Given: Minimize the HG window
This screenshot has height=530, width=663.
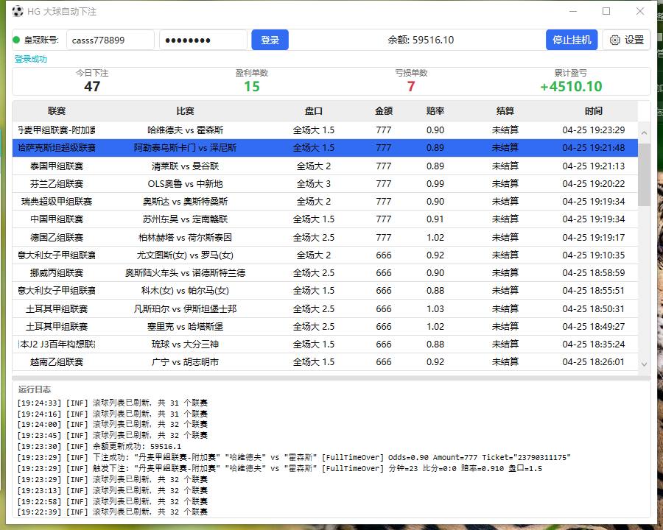Looking at the screenshot, I should [573, 12].
